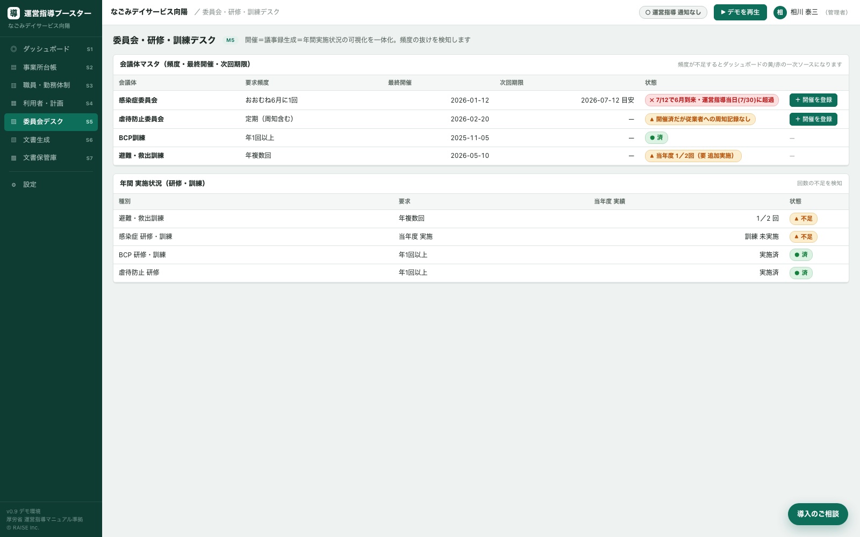Click the red 7/12で6月到来 overdue status badge
This screenshot has height=537, width=860.
click(x=712, y=100)
